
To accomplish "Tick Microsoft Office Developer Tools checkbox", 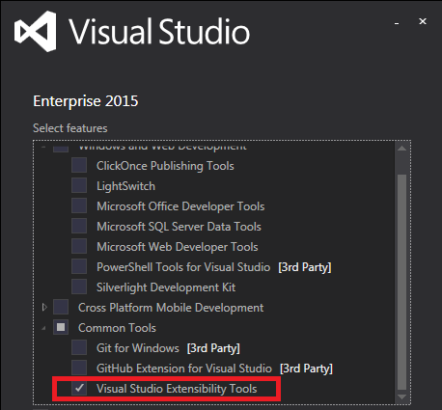I will coord(79,205).
